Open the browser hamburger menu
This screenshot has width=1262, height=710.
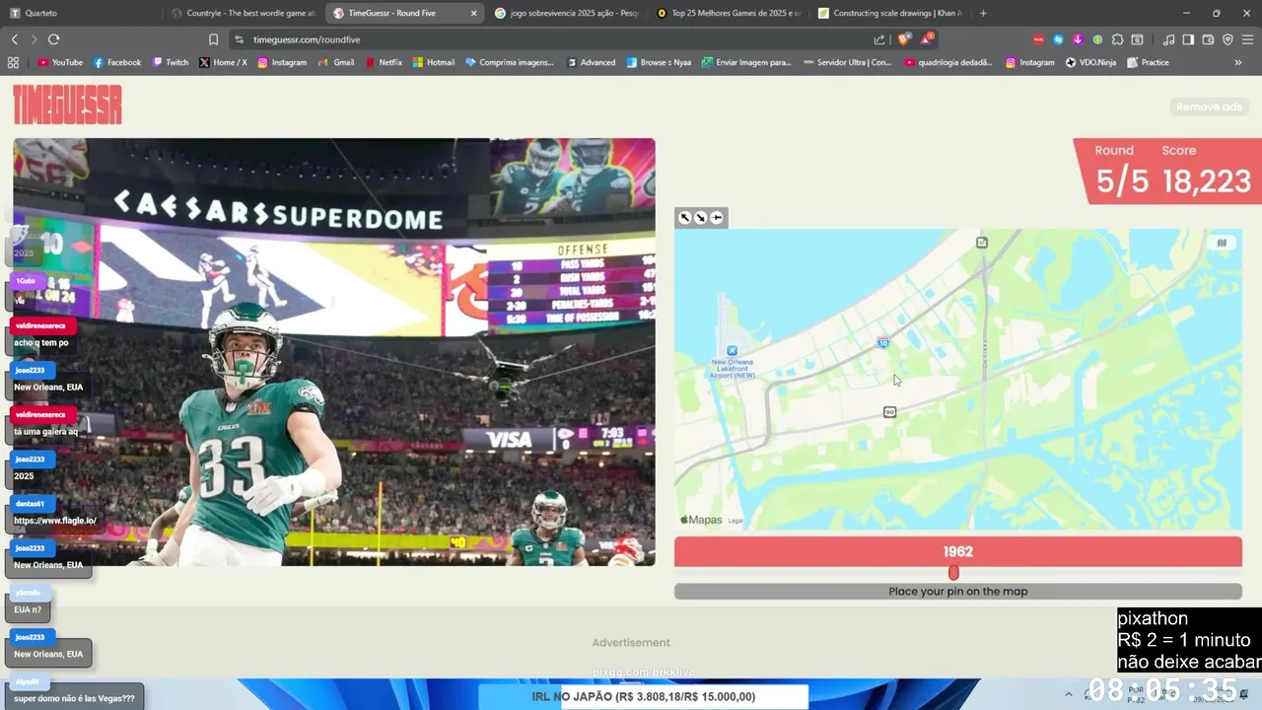tap(1247, 39)
